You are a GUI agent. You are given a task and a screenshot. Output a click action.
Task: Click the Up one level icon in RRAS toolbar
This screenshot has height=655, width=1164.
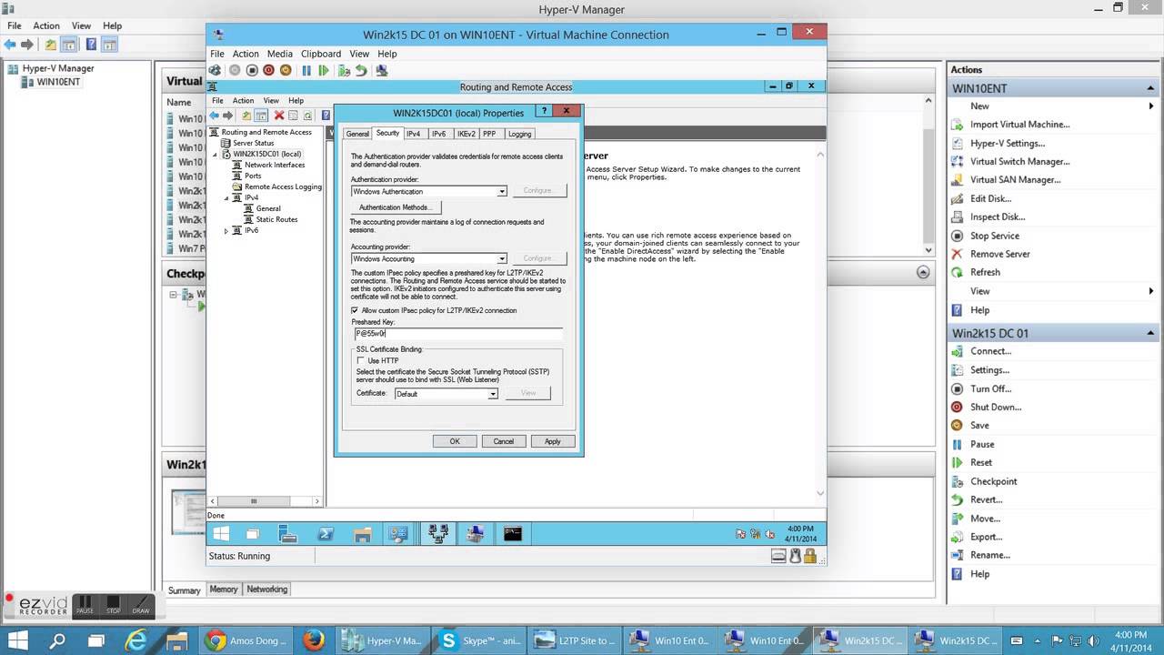(246, 116)
